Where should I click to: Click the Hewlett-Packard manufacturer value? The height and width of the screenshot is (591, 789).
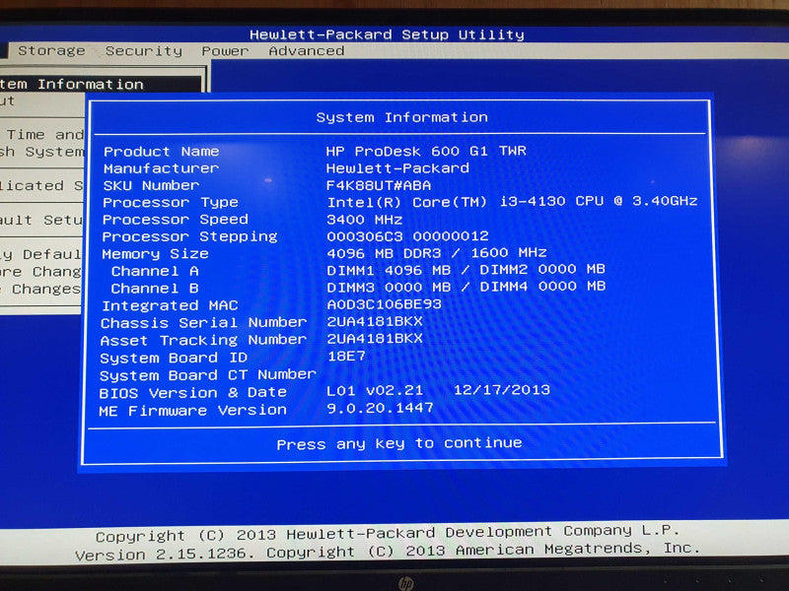(397, 167)
